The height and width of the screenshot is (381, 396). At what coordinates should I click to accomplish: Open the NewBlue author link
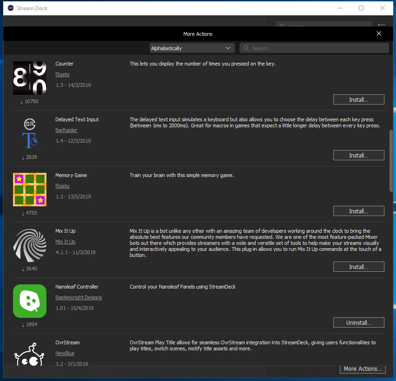click(65, 353)
